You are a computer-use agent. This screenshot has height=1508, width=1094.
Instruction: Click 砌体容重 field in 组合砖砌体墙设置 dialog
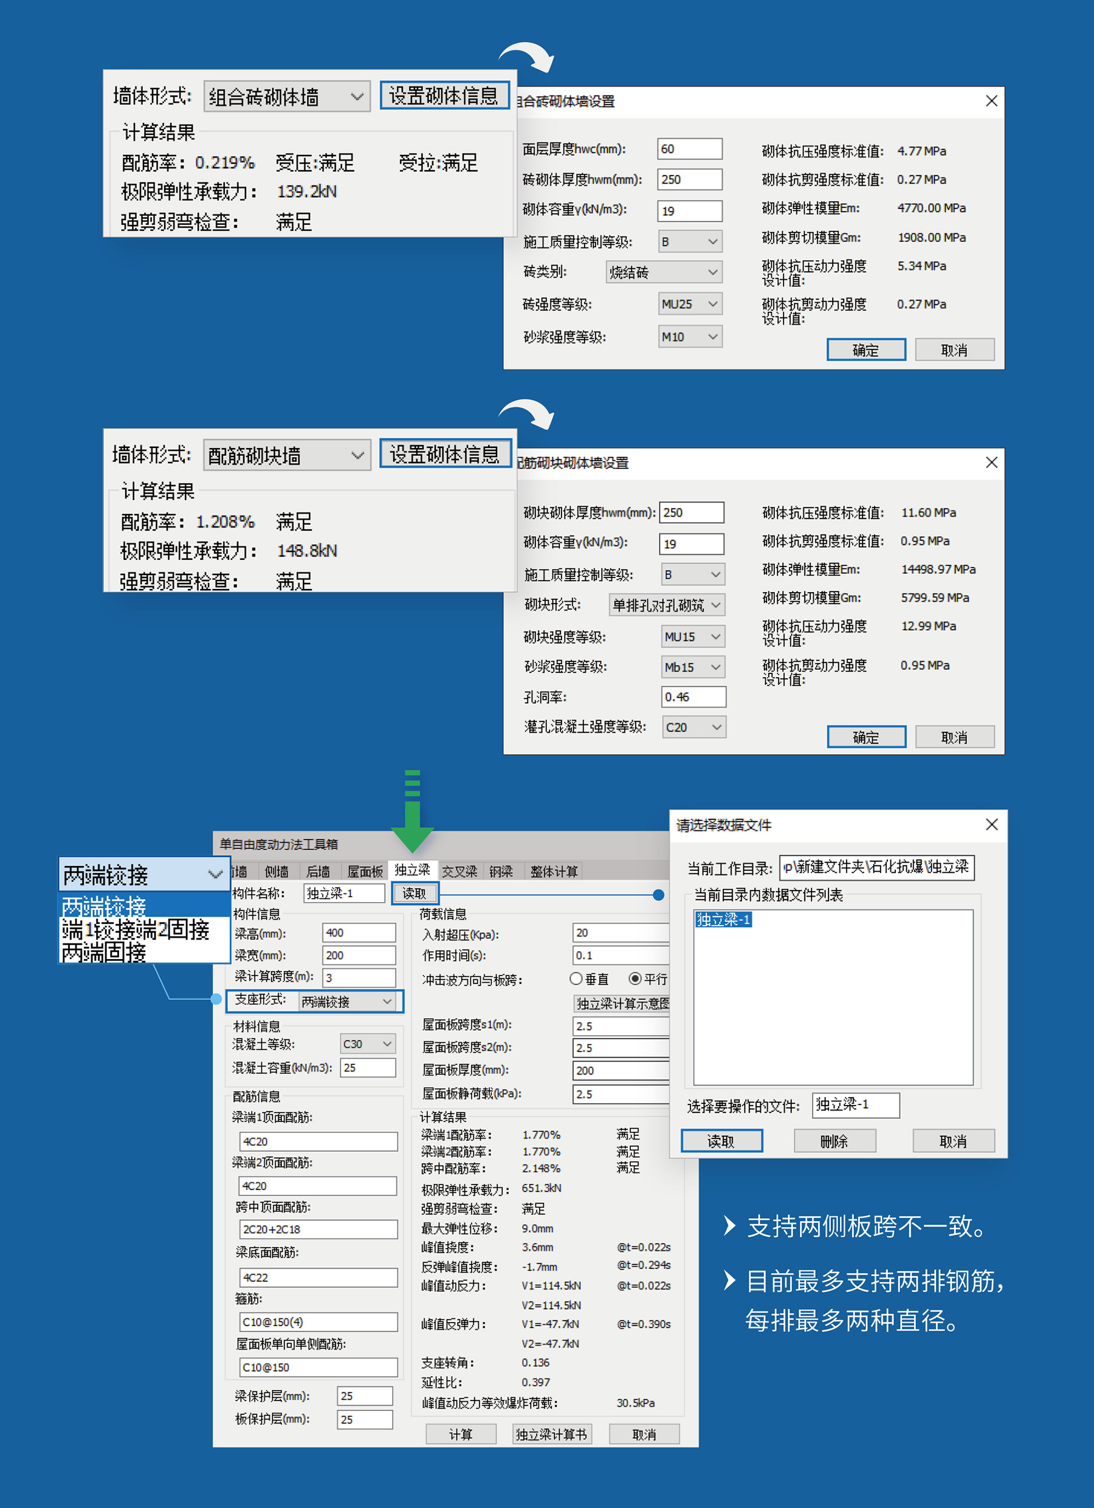tap(690, 211)
